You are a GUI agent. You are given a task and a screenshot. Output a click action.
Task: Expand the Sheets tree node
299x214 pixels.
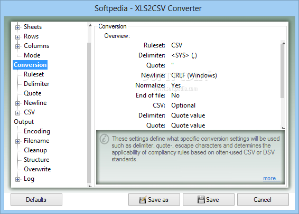pos(17,27)
